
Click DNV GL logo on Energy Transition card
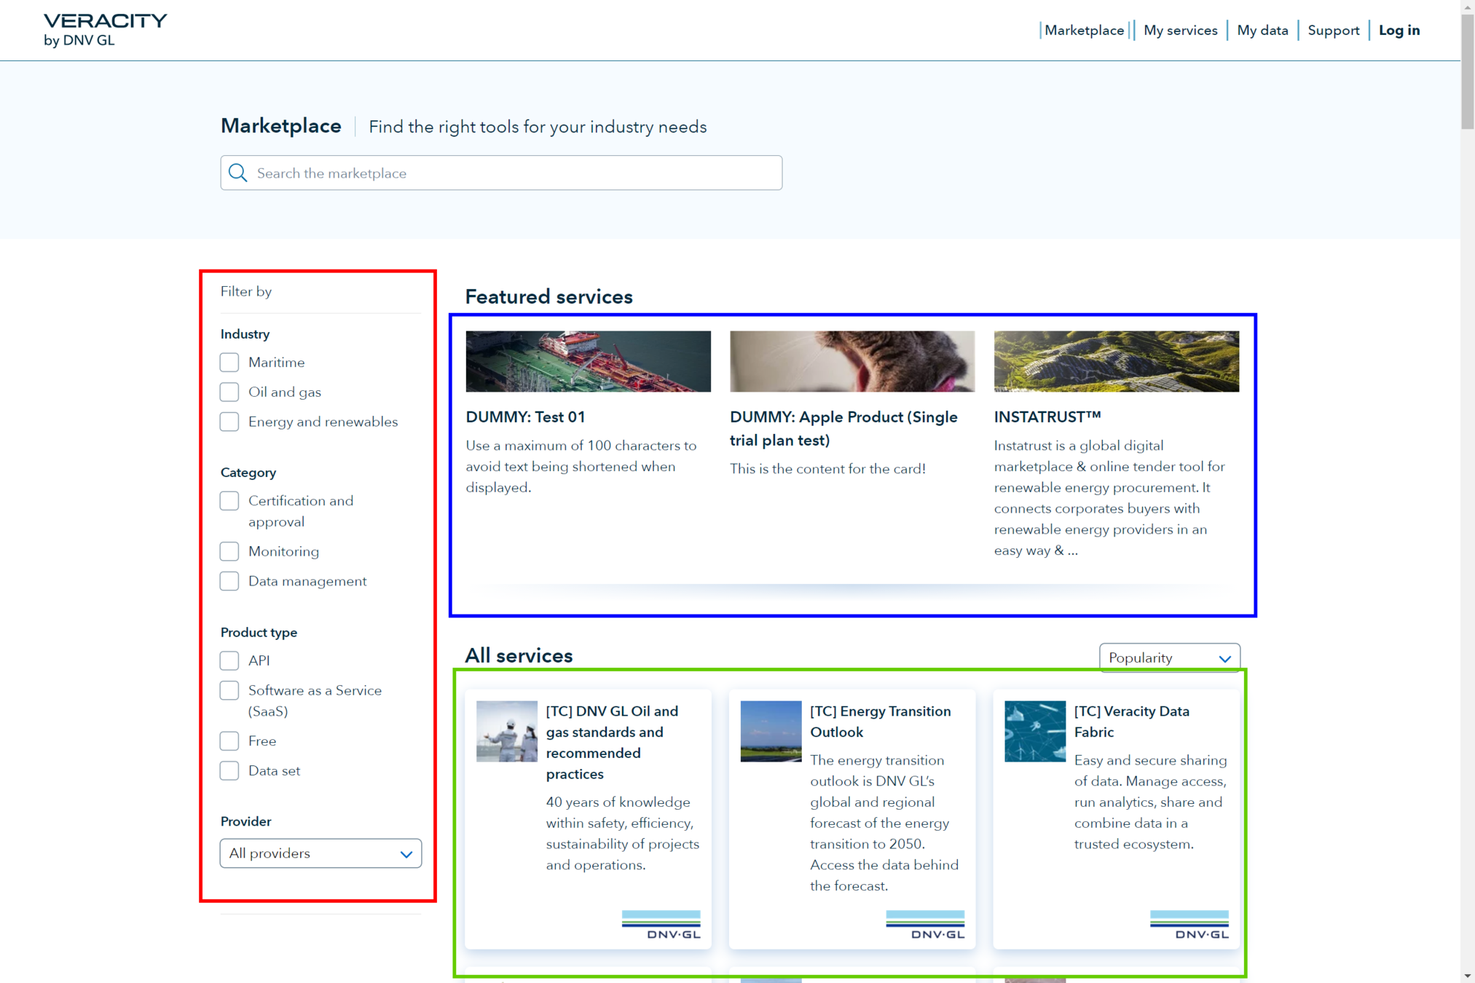pos(924,925)
